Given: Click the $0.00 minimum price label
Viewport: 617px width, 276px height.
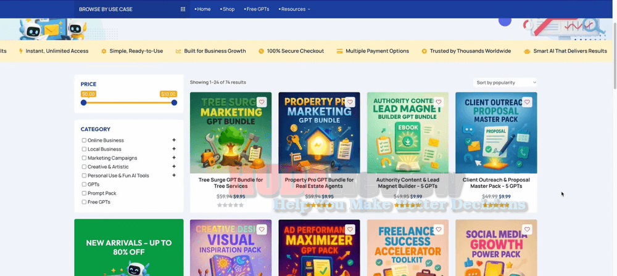Looking at the screenshot, I should pyautogui.click(x=88, y=94).
